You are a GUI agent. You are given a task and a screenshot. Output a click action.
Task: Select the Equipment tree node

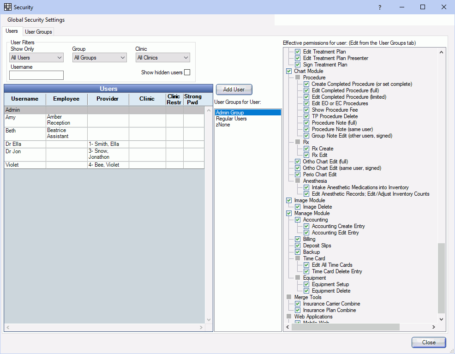315,278
